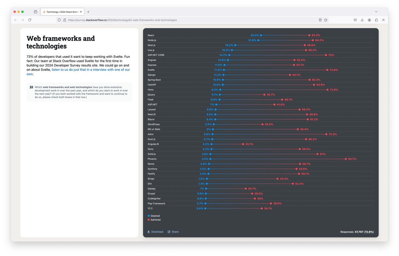Click the WordPress row label
Image resolution: width=399 pixels, height=256 pixels.
pyautogui.click(x=154, y=124)
